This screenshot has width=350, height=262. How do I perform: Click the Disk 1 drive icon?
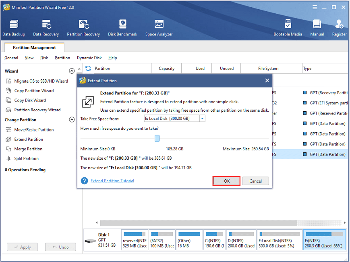click(90, 241)
